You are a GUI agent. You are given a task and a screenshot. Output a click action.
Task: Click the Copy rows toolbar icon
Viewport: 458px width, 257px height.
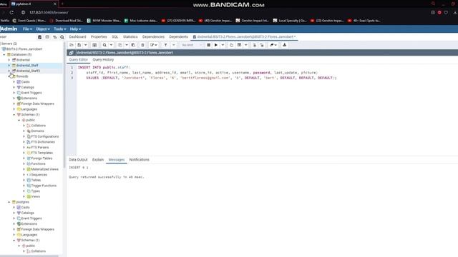120,45
